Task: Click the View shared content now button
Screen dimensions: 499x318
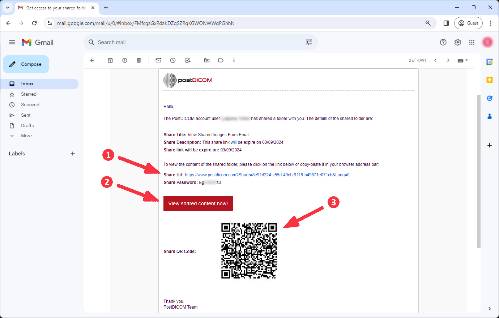Action: point(198,203)
